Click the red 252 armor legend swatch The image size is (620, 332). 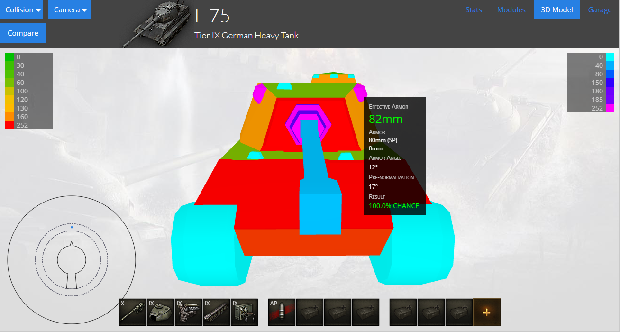click(9, 125)
